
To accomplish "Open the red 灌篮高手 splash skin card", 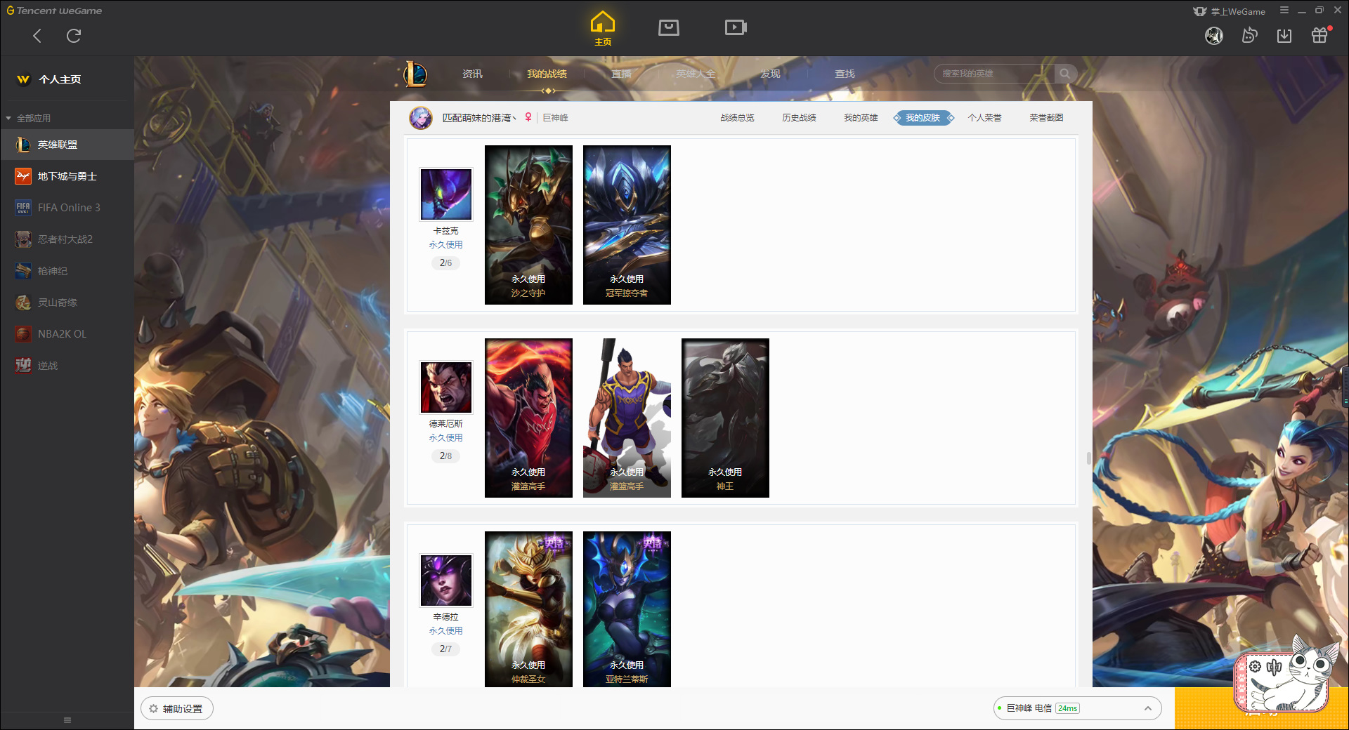I will pyautogui.click(x=528, y=418).
